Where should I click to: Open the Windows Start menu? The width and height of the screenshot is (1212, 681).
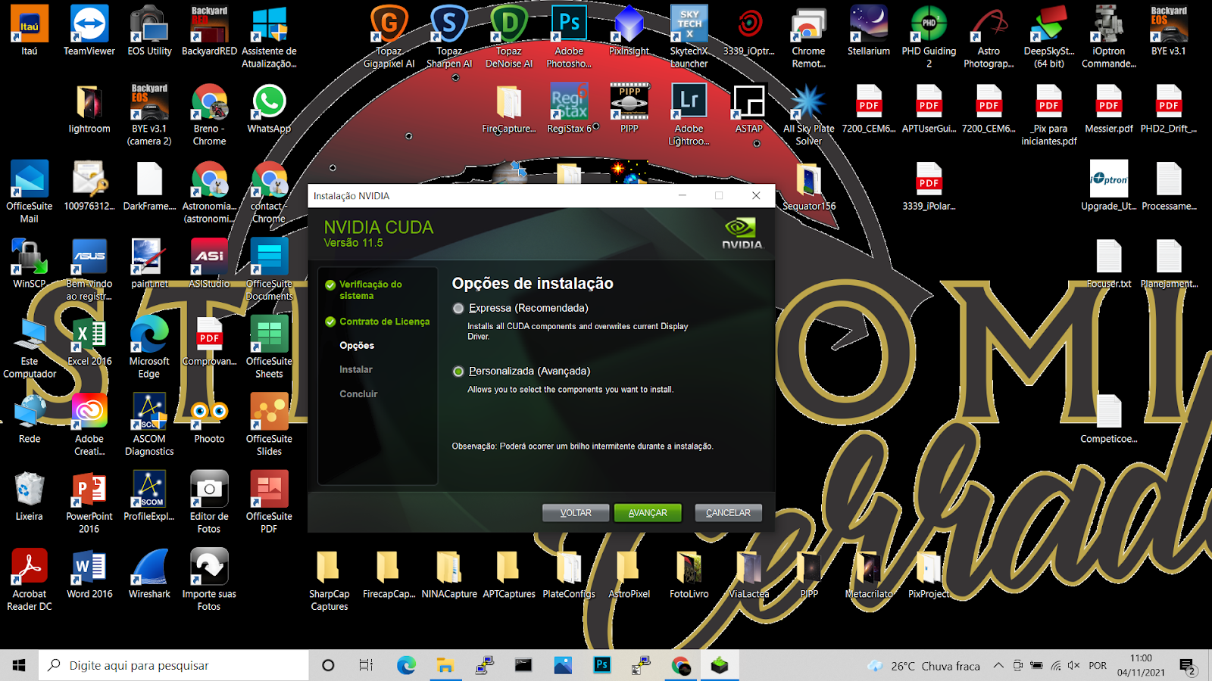(19, 665)
